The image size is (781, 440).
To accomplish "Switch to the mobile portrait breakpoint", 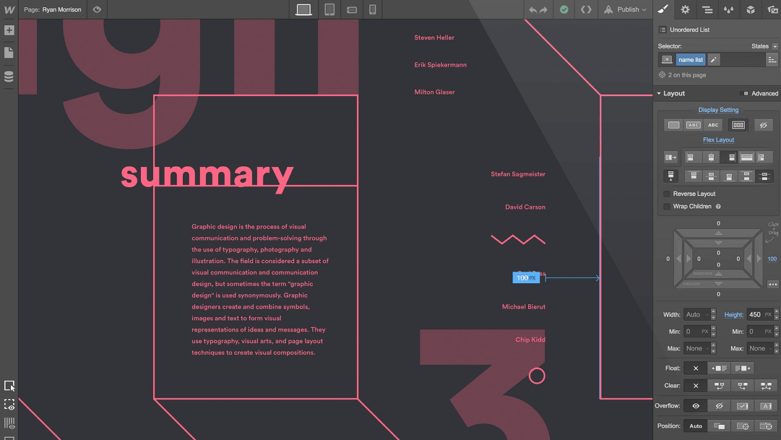I will click(373, 9).
